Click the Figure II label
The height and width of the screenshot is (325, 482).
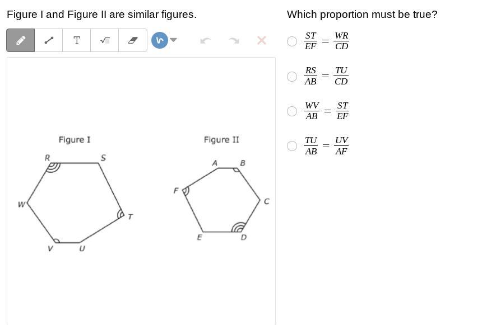click(x=221, y=140)
